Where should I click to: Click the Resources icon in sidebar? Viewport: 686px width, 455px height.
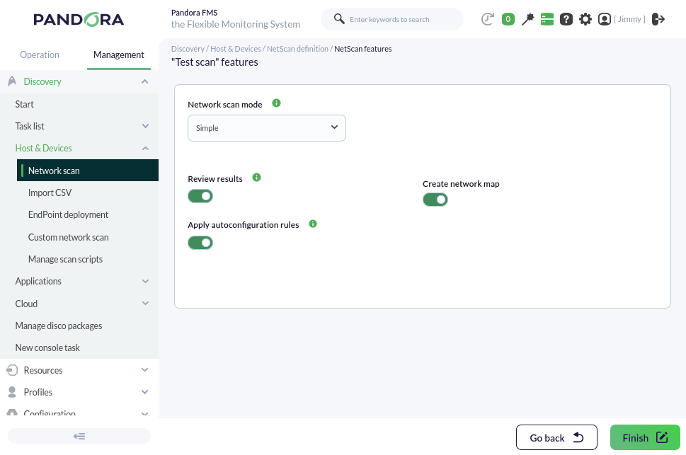12,370
